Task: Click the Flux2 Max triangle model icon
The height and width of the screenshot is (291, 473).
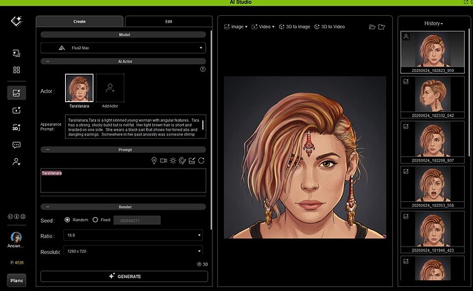Action: (x=62, y=48)
